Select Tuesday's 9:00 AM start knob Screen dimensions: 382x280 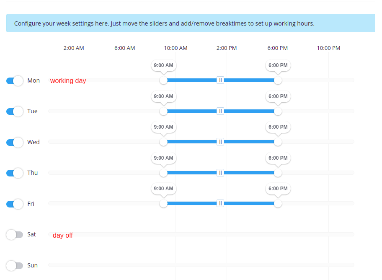163,111
